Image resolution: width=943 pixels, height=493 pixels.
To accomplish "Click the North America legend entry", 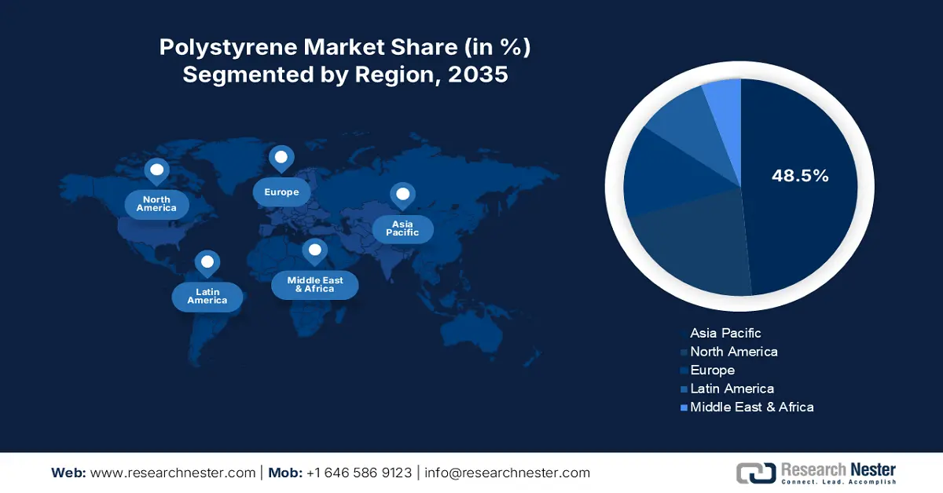I will coord(729,352).
